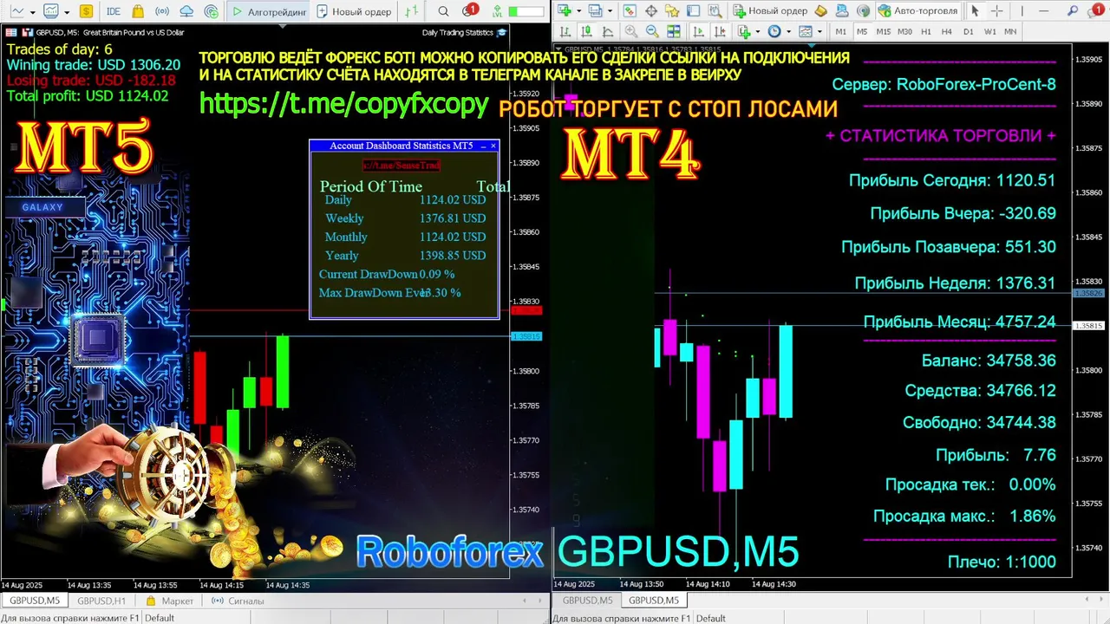Open MT5 chart type dropdown arrow
Screen dimensions: 1110x624
pyautogui.click(x=32, y=12)
